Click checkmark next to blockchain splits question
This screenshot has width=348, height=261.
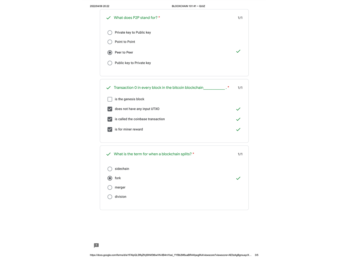pos(108,154)
